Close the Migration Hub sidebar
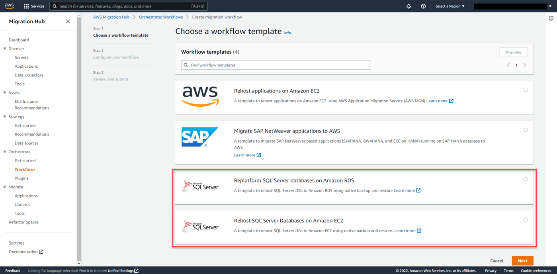The image size is (557, 274). click(x=68, y=22)
